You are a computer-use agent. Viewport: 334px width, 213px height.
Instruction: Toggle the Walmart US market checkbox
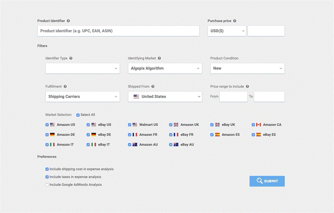pyautogui.click(x=130, y=125)
